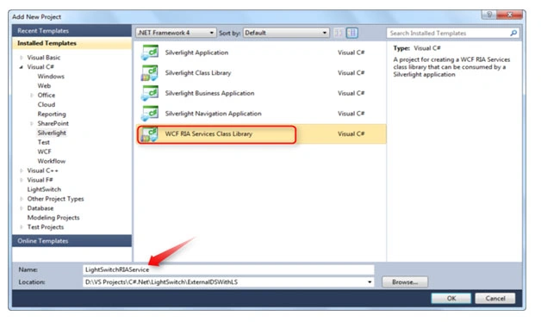The height and width of the screenshot is (322, 541).
Task: Switch to medium icons view
Action: [352, 33]
